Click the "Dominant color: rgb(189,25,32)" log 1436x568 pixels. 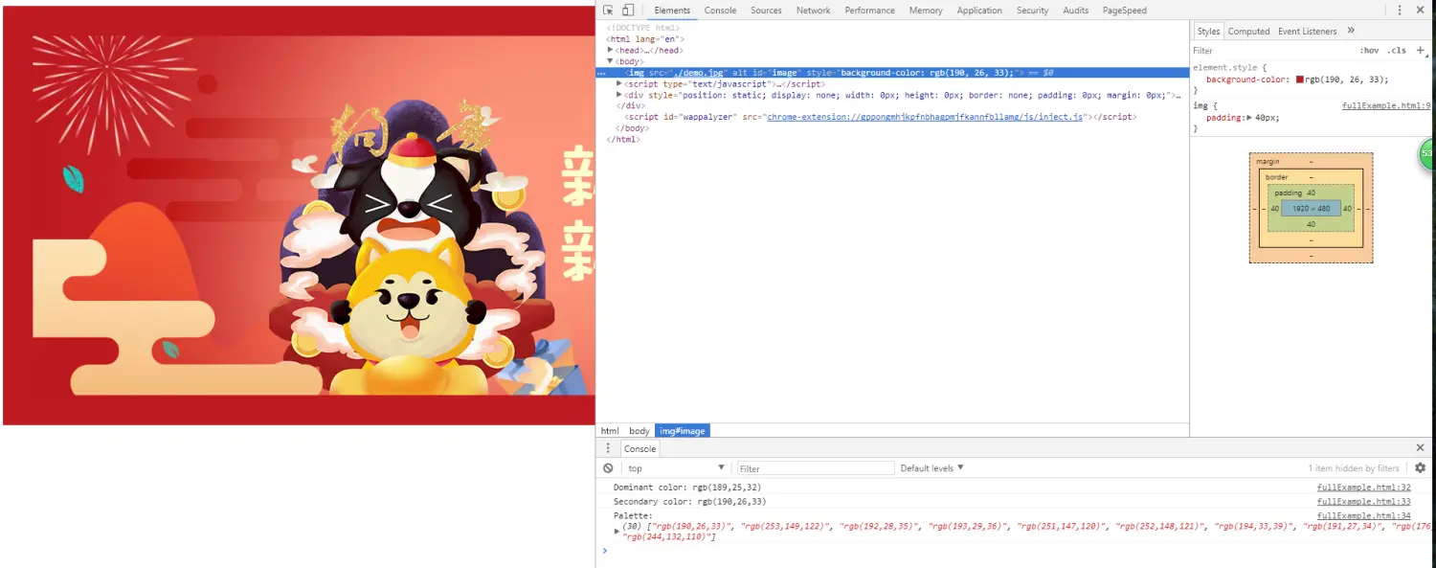[x=687, y=488]
